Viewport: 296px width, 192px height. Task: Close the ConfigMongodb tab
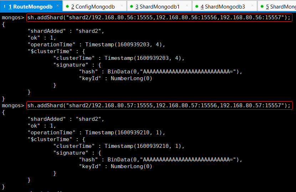122,6
